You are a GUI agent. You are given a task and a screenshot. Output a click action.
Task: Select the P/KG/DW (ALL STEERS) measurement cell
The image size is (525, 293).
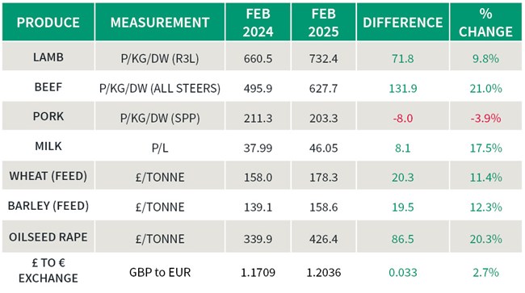tap(160, 88)
